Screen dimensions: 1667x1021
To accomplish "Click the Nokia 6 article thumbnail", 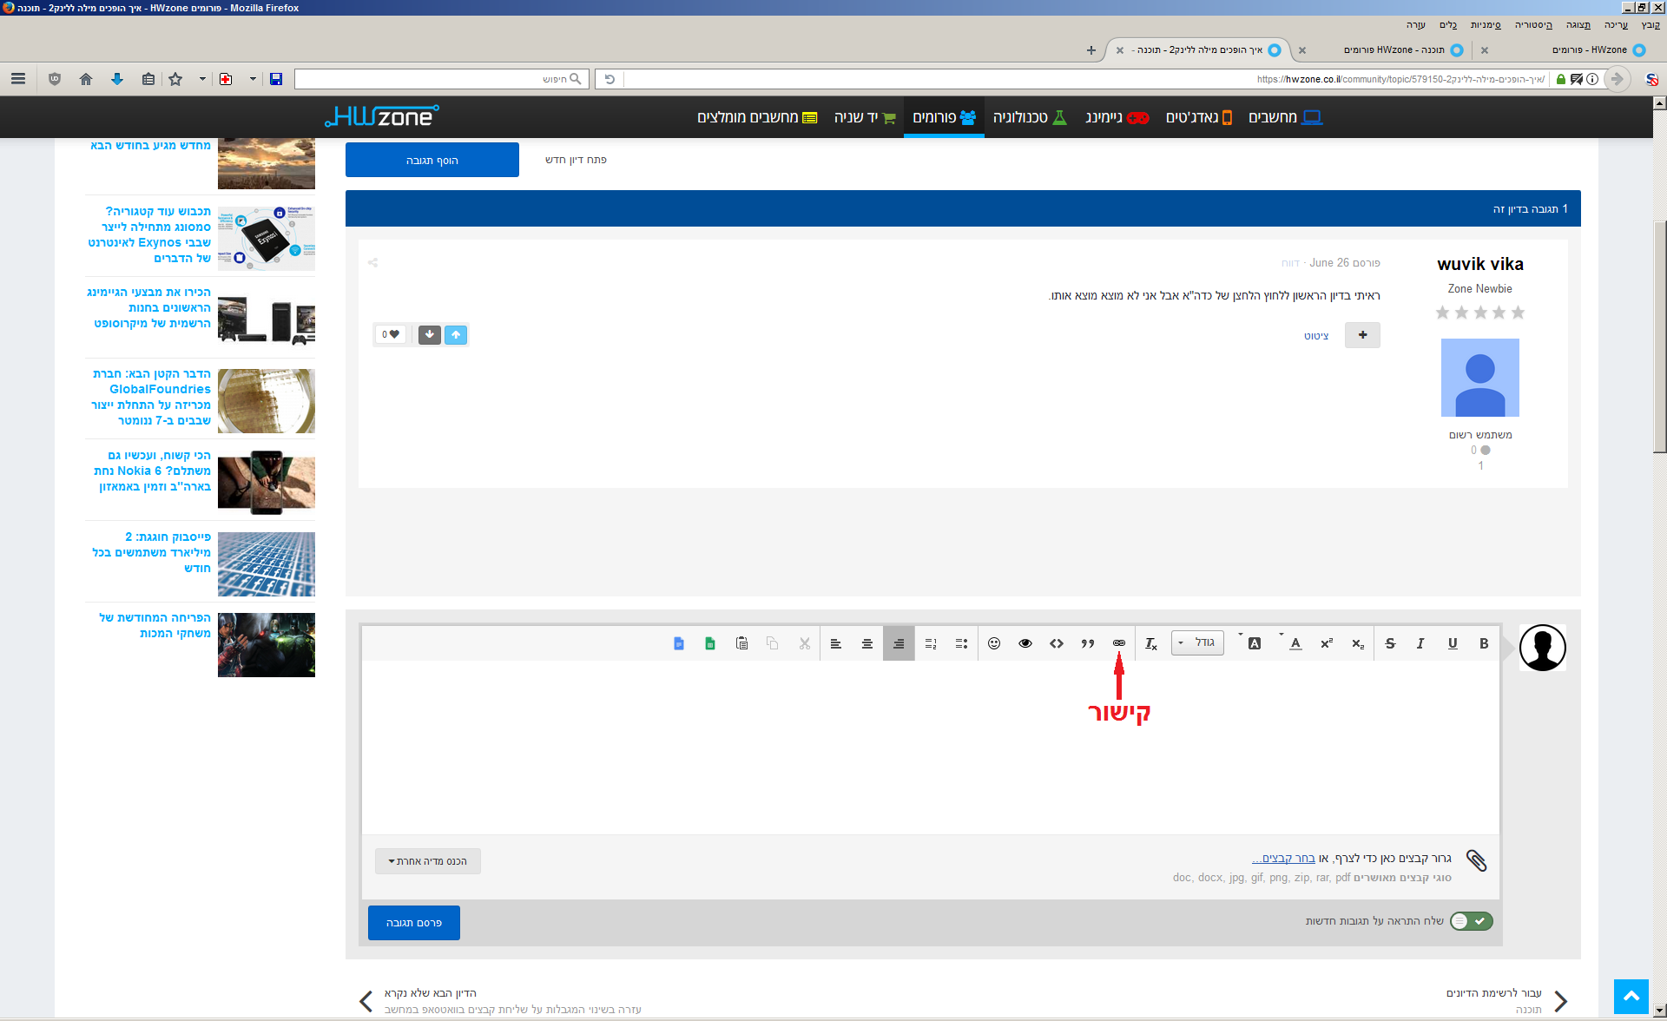I will (267, 482).
